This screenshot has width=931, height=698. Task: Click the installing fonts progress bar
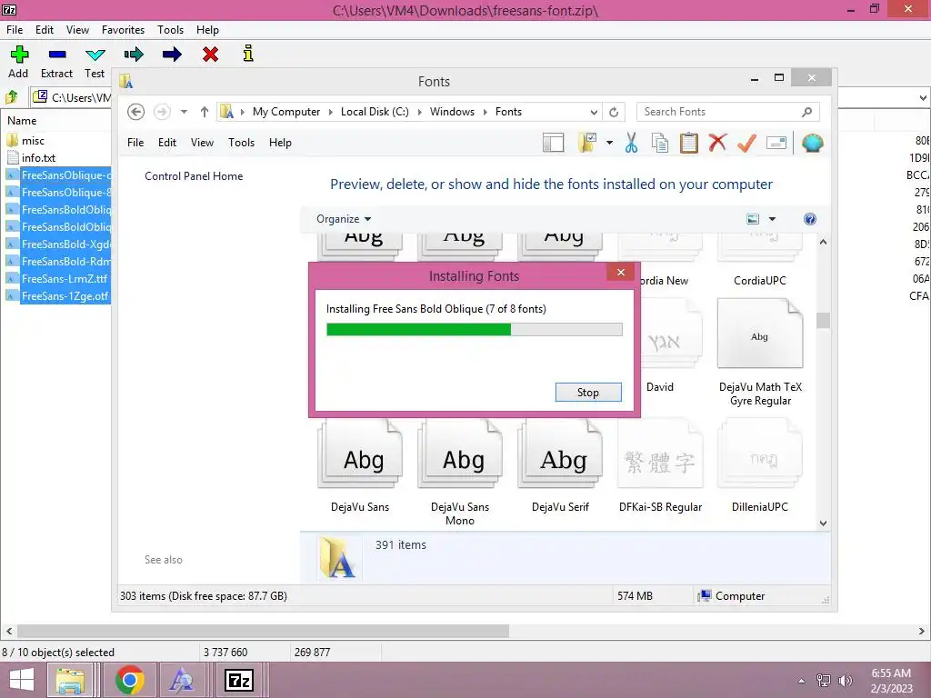click(475, 329)
